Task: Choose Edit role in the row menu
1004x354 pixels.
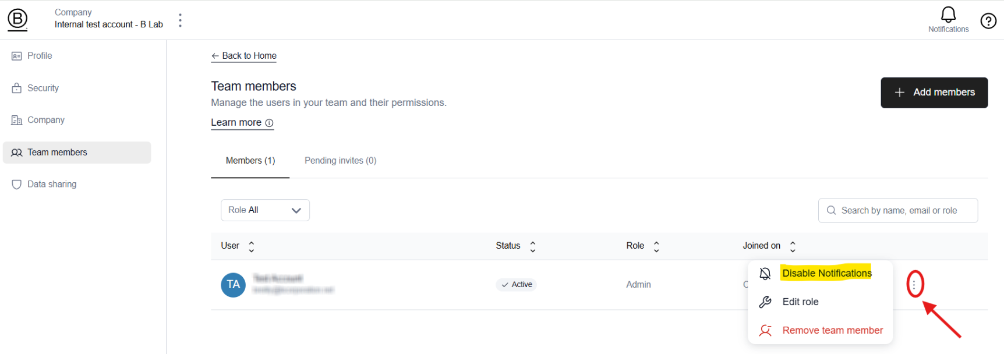Action: (820, 302)
